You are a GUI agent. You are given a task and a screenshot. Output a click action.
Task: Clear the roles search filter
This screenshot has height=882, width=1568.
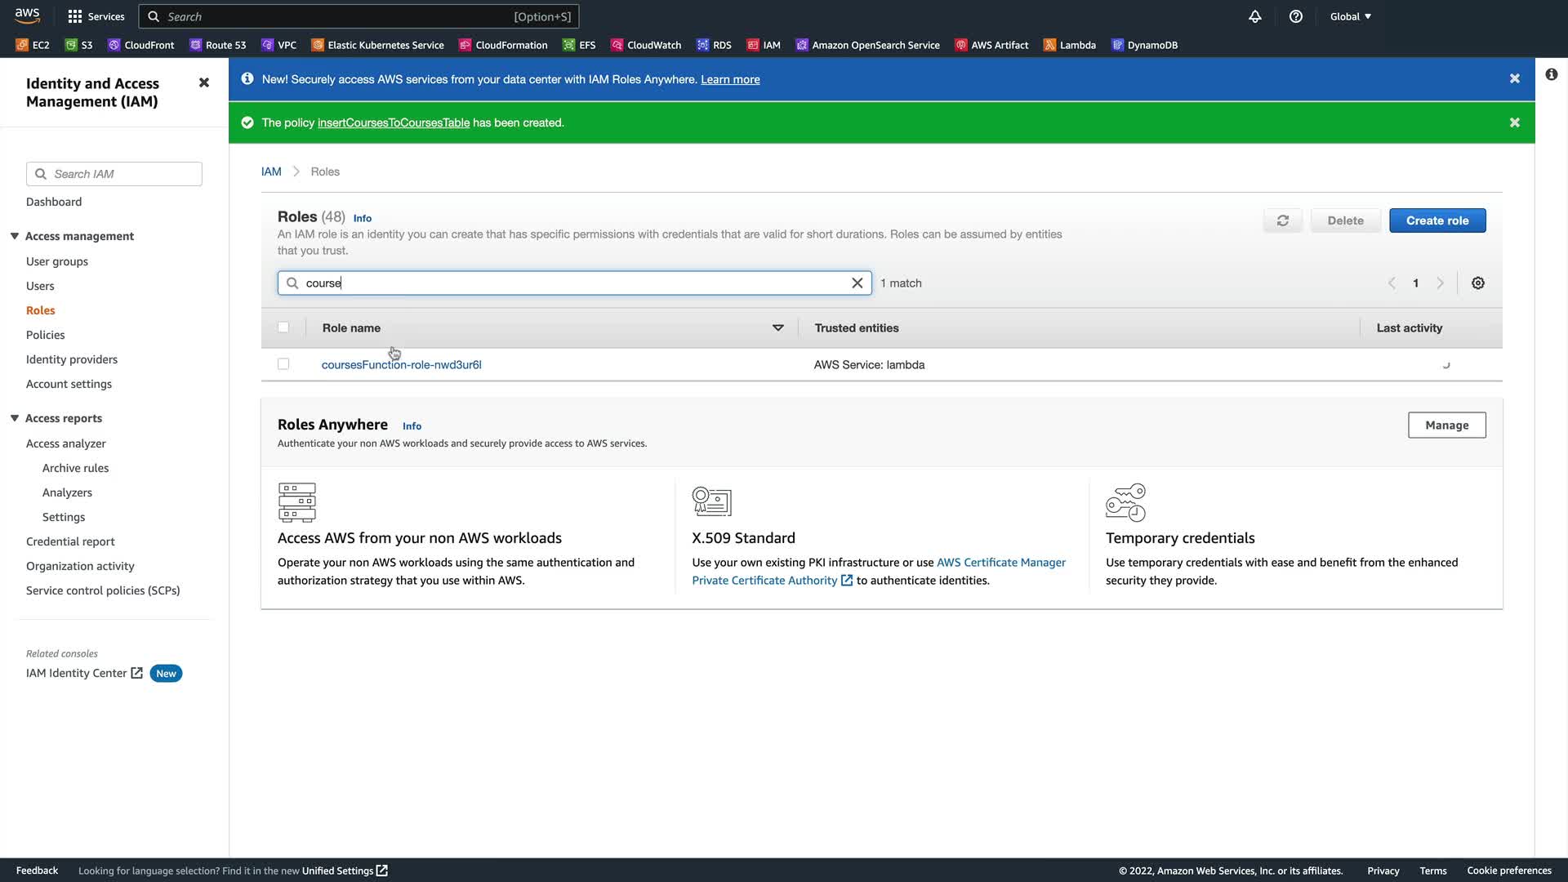857,283
